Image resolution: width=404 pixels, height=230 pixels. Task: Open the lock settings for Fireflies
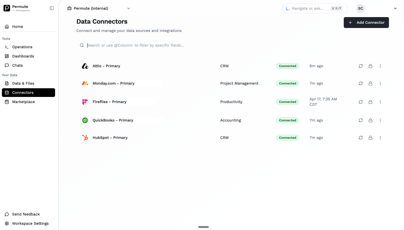370,102
